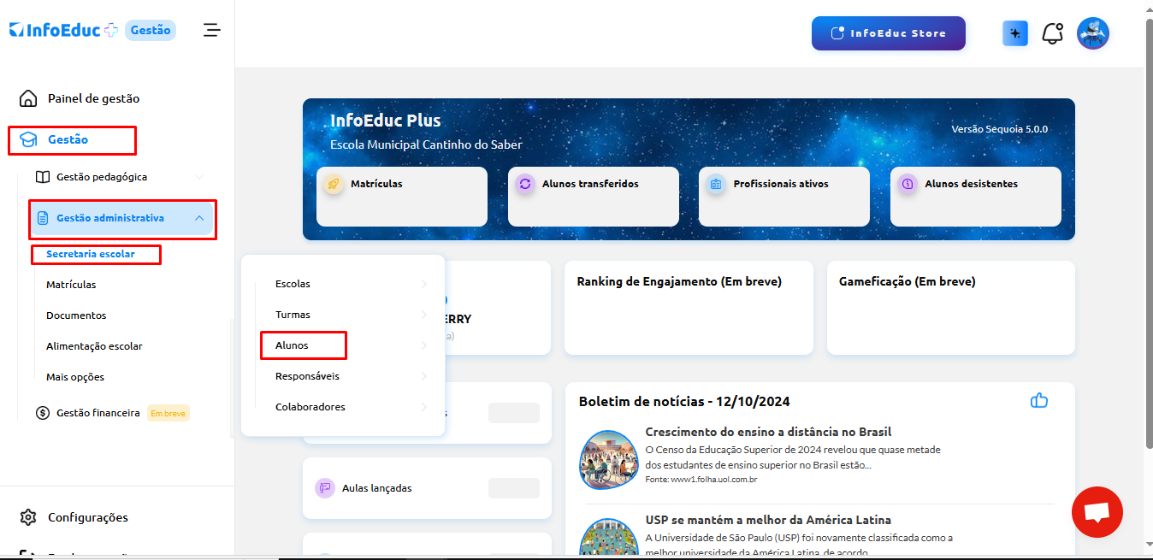
Task: Click the Fonte: www1.folha.uol.com.br text
Action: (701, 480)
